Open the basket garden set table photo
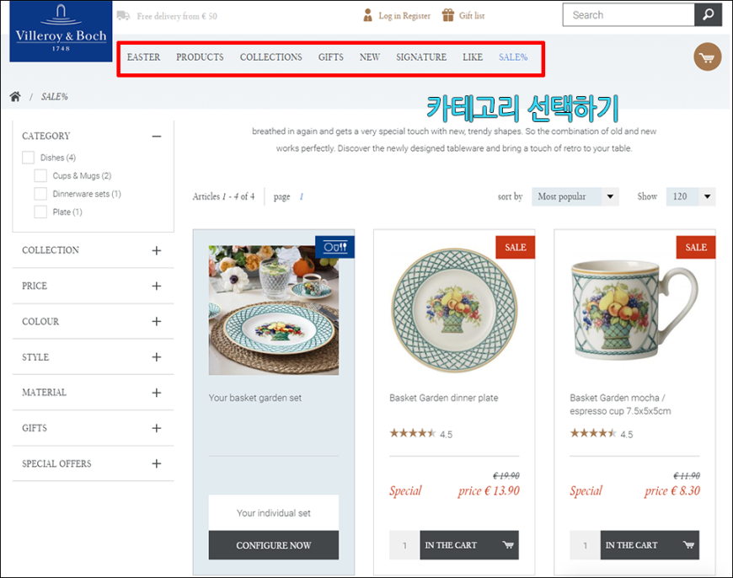 coord(274,310)
